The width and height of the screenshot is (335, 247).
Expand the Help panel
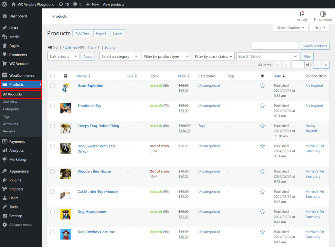point(320,28)
